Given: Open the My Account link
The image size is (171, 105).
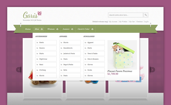Looking at the screenshot, I should [113, 21].
